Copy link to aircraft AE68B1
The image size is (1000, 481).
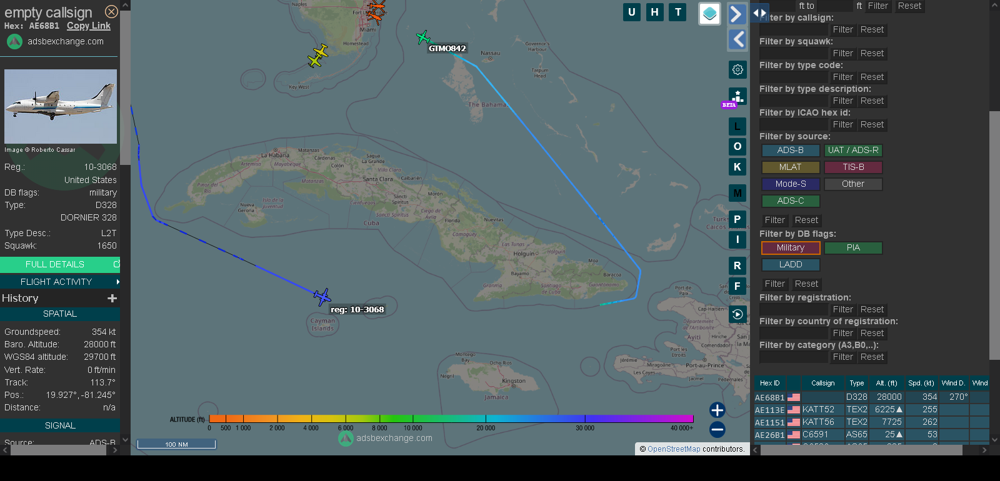89,26
